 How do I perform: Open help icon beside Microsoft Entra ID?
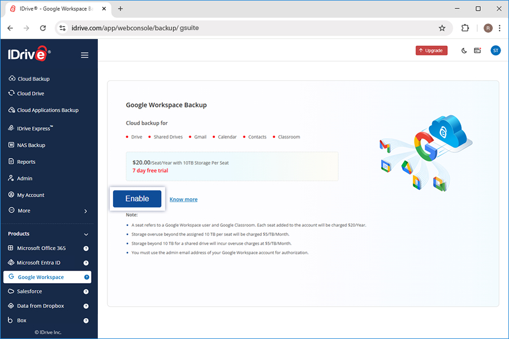click(x=86, y=263)
